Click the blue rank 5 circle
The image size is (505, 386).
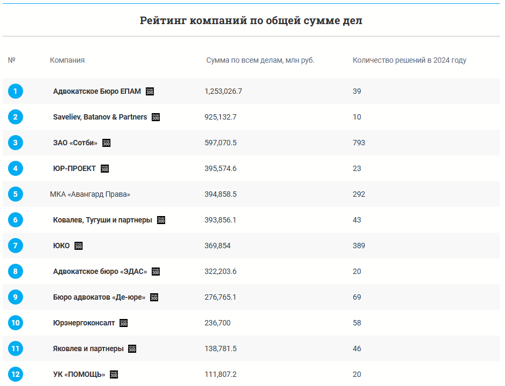pos(16,194)
